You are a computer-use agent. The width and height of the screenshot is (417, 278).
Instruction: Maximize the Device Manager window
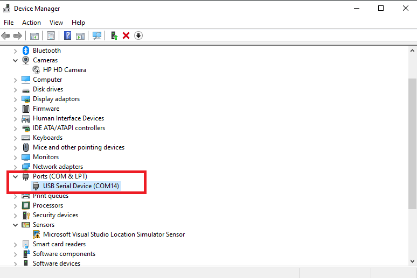coord(381,8)
